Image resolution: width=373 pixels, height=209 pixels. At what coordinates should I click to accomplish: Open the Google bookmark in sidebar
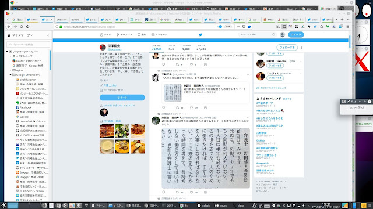[x=22, y=117]
